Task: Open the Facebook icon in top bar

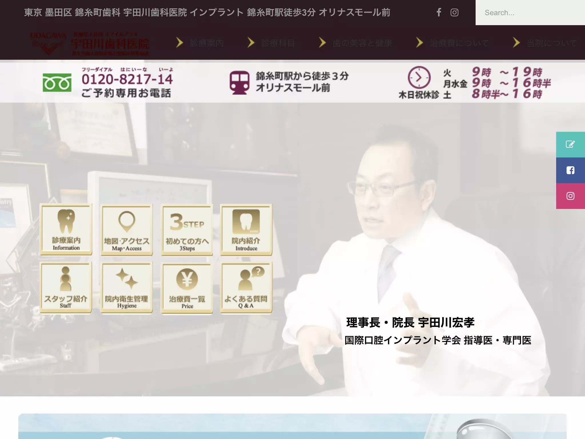Action: point(439,12)
